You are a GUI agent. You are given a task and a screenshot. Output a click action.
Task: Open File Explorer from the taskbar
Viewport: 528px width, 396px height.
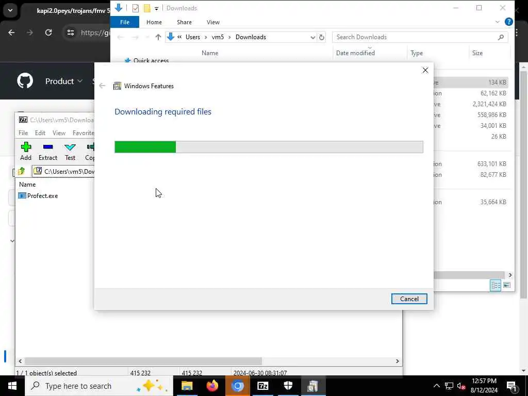click(x=187, y=386)
